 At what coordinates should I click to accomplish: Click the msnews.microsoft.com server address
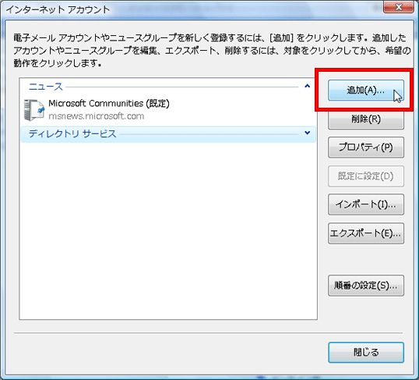pyautogui.click(x=97, y=116)
